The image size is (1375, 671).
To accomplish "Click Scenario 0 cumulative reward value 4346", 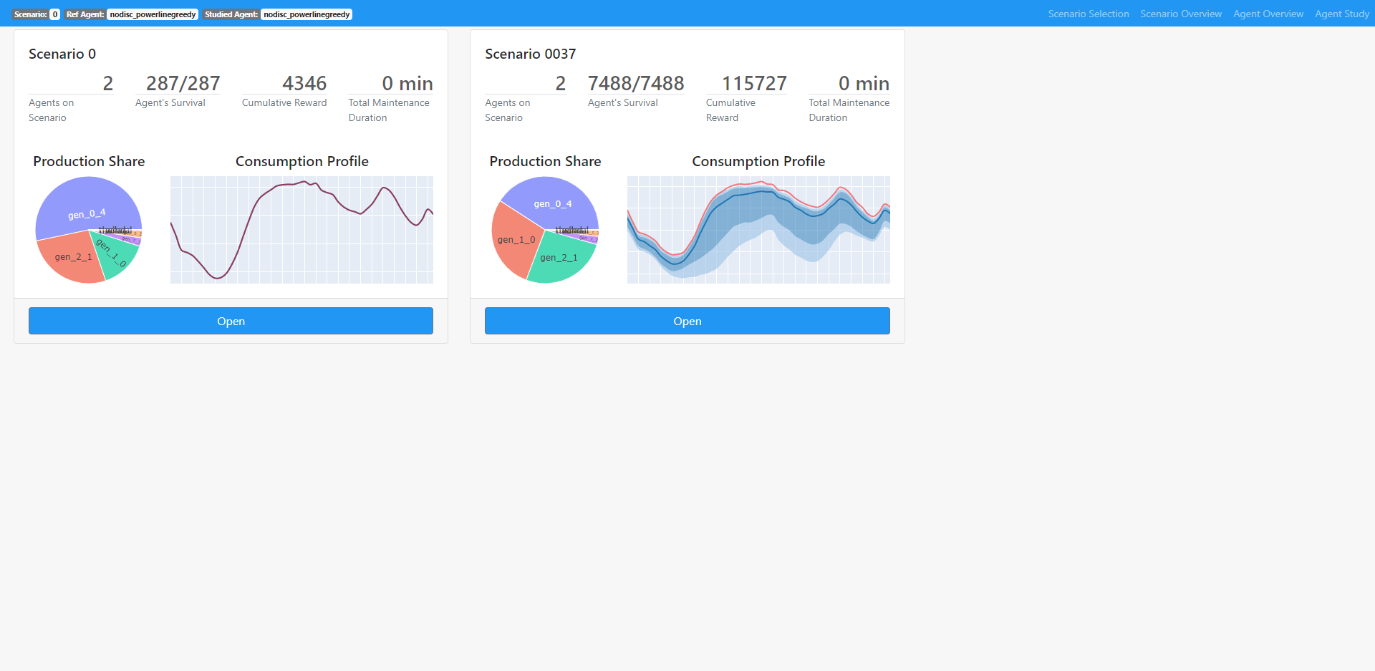I will pyautogui.click(x=304, y=83).
